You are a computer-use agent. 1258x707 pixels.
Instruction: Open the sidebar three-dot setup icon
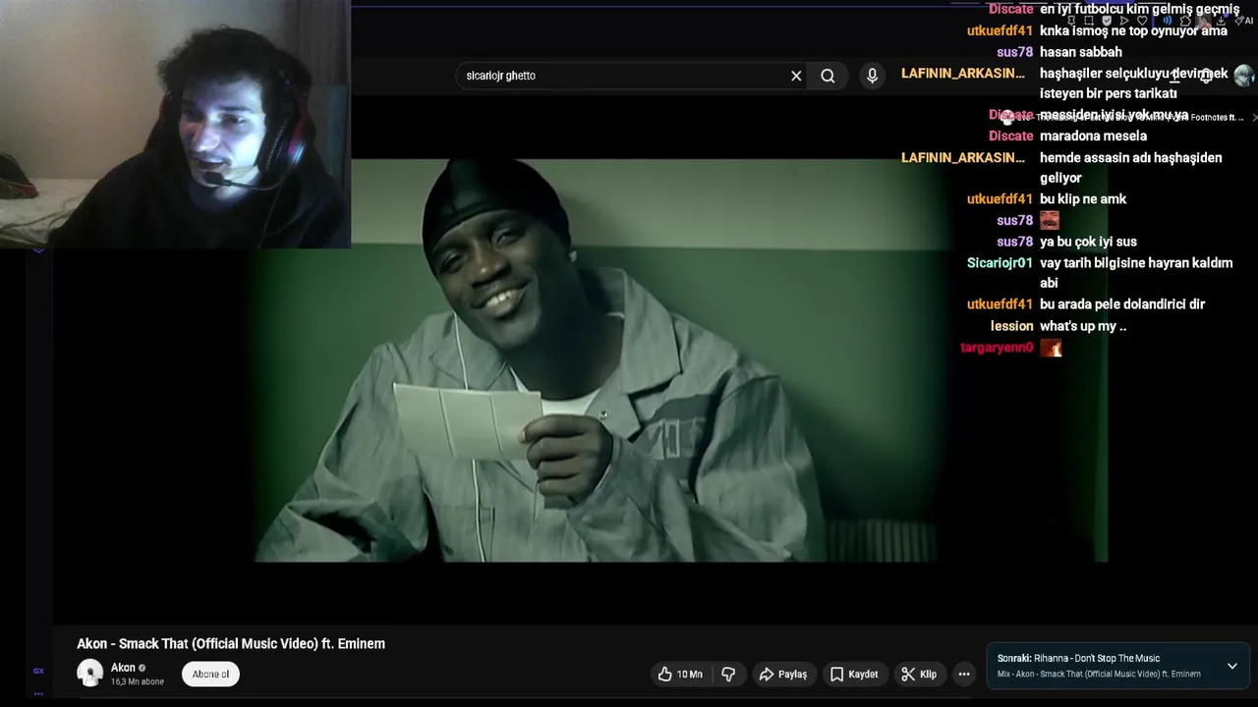38,693
